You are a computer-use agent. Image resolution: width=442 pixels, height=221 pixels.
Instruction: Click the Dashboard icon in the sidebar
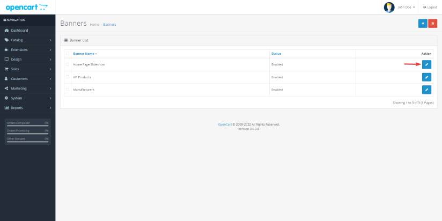(6, 31)
